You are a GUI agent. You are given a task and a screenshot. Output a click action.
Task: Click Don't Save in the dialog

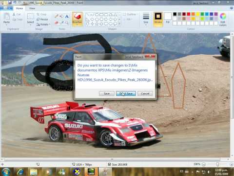click(x=126, y=93)
